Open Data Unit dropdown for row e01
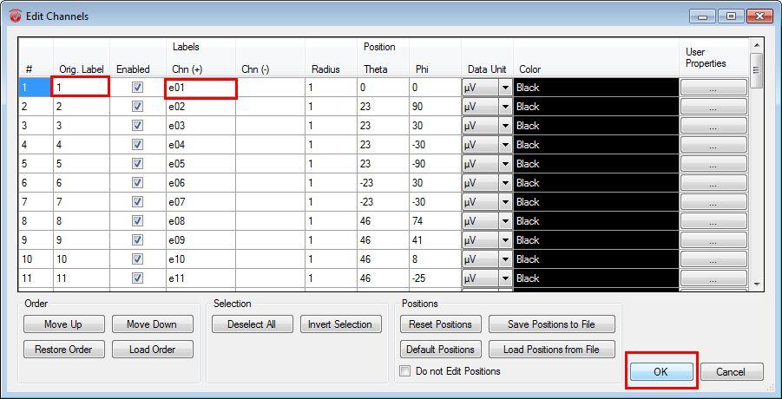 [505, 88]
